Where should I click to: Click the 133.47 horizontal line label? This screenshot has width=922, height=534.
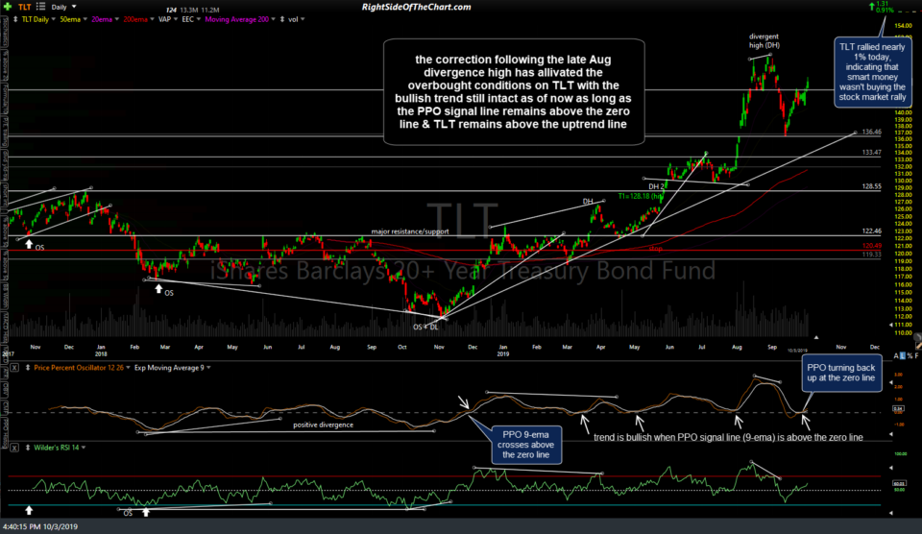pyautogui.click(x=871, y=153)
